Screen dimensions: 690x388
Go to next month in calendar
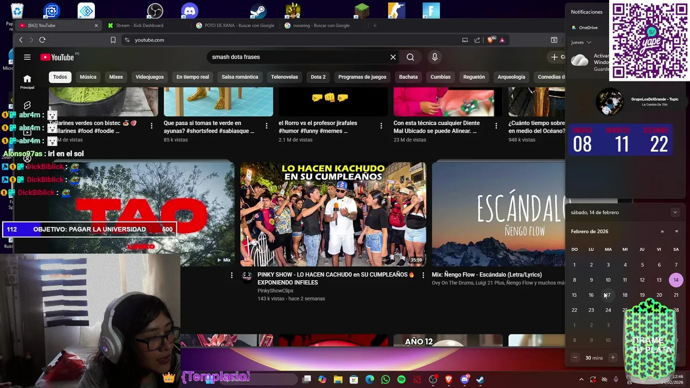pyautogui.click(x=677, y=232)
